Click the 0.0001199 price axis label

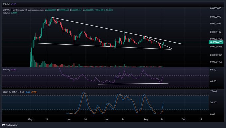coord(216,32)
